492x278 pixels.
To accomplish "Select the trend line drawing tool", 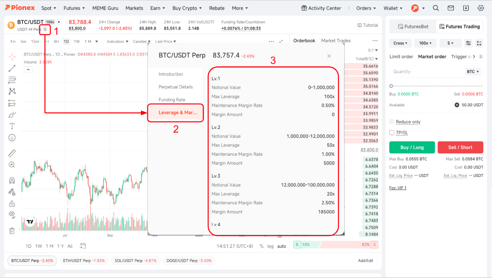I will [12, 68].
